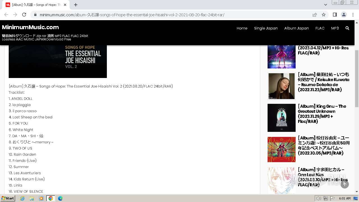Click the browser back arrow
This screenshot has width=359, height=202.
tap(6, 15)
